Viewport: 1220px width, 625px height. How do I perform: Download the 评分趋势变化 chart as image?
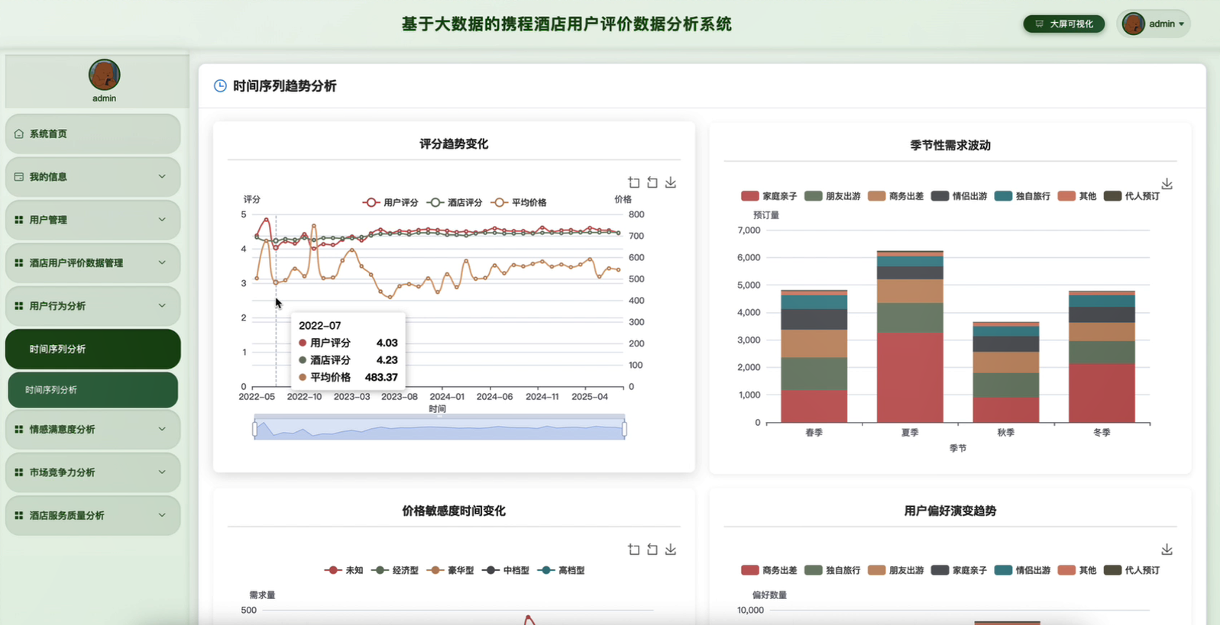(671, 182)
